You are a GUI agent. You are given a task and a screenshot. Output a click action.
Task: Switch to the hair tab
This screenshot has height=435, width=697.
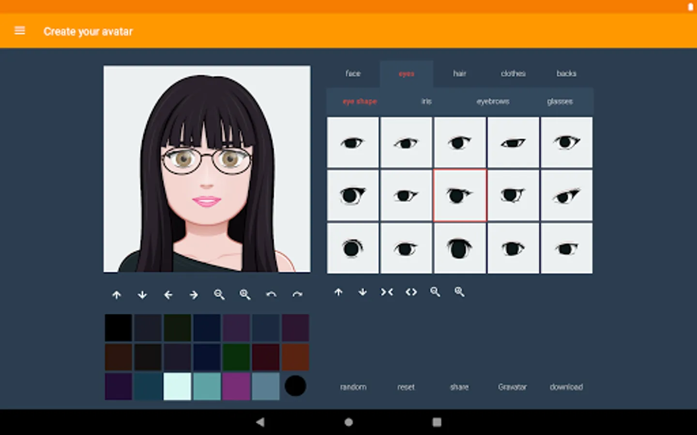(x=459, y=73)
